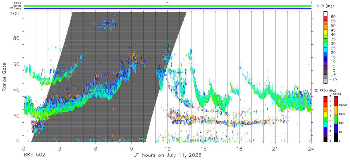Click the 60 tick label on Range Gate axis
The height and width of the screenshot is (161, 350).
pos(17,64)
